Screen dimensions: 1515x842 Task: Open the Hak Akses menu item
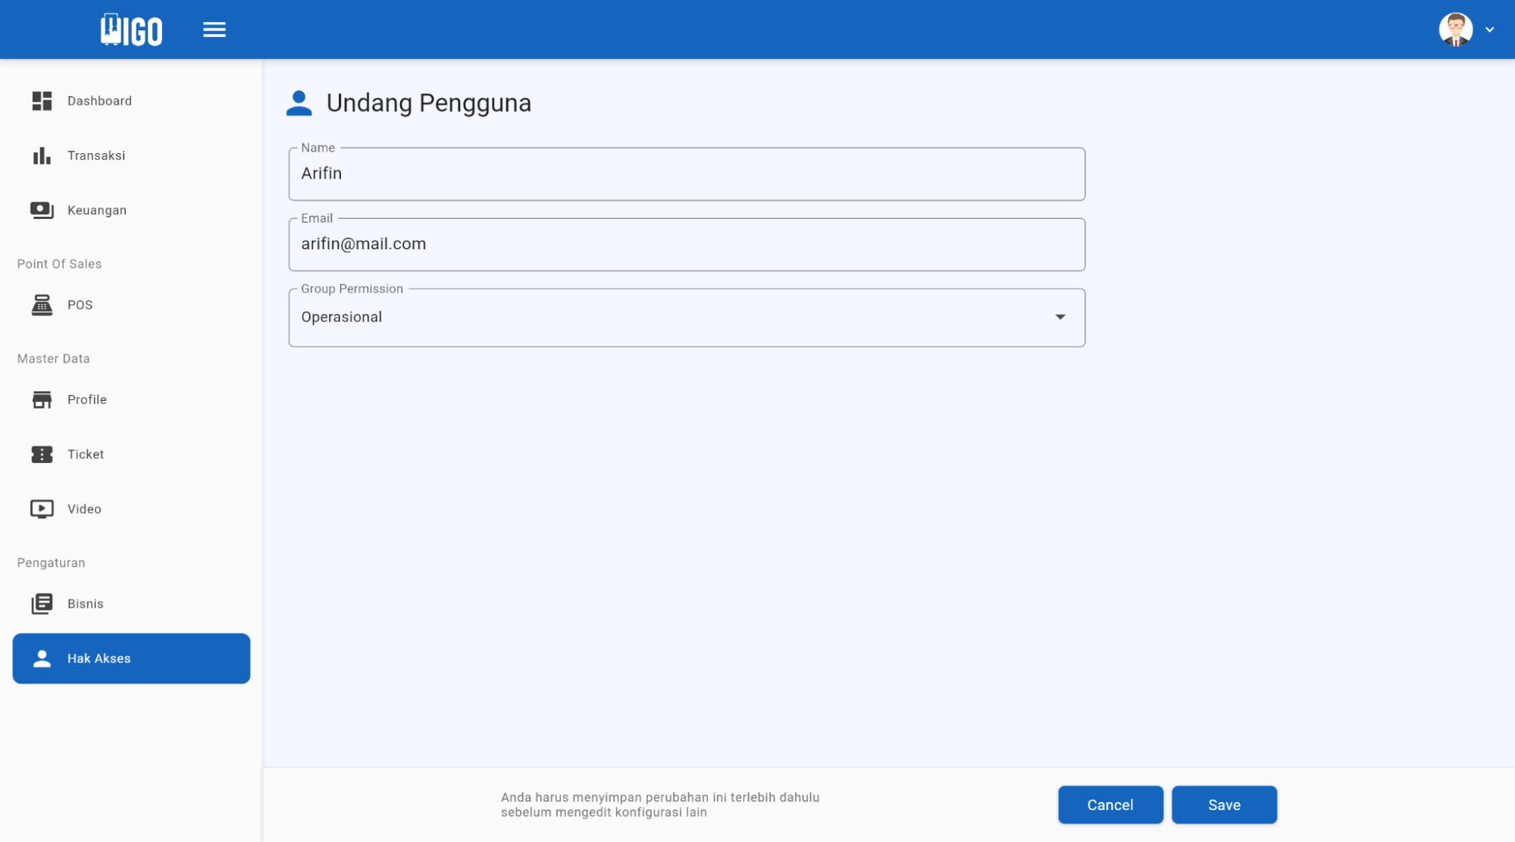[131, 658]
